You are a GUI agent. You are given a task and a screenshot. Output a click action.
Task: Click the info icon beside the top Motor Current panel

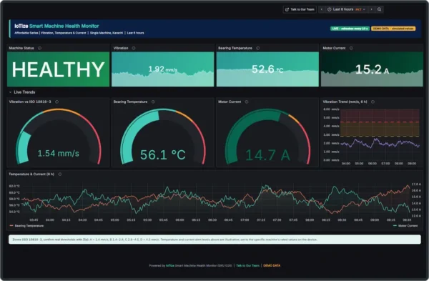(x=351, y=48)
